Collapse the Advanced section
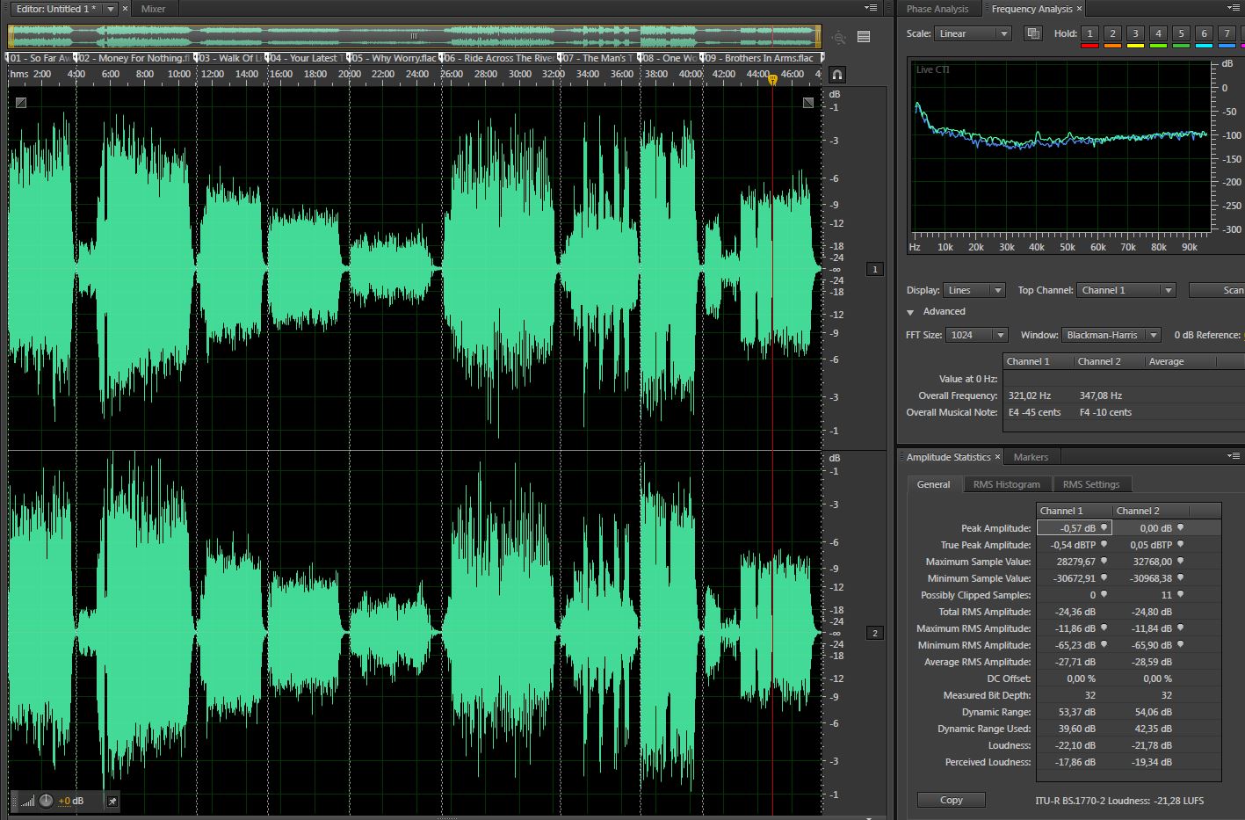Image resolution: width=1245 pixels, height=820 pixels. point(911,312)
